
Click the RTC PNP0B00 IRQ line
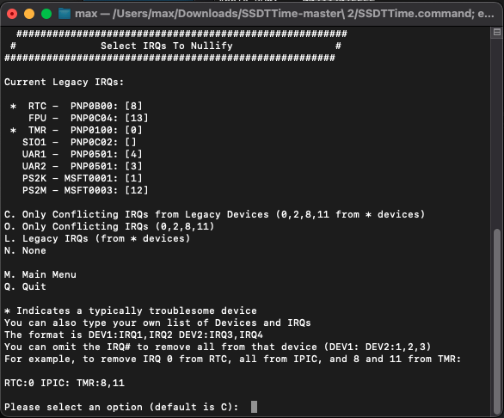[x=77, y=106]
